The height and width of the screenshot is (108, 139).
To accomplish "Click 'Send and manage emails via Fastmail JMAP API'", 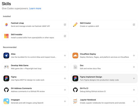I will pyautogui.click(x=30, y=26).
